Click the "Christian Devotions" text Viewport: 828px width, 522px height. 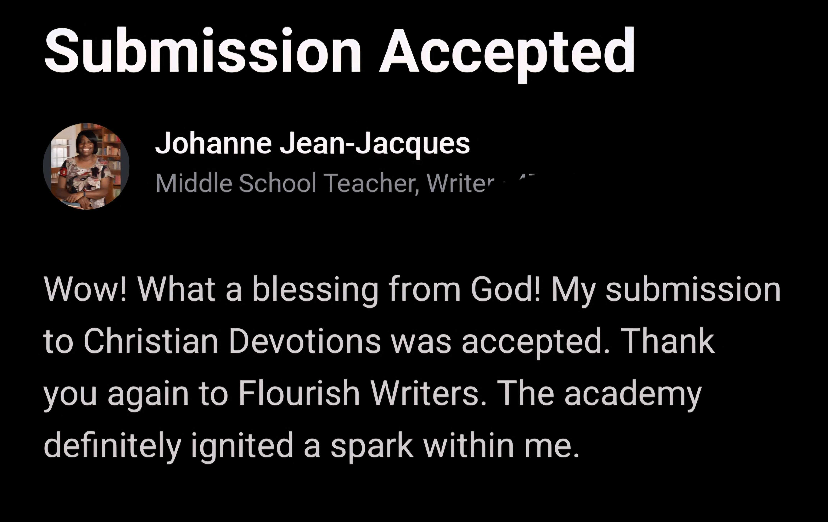(x=232, y=341)
